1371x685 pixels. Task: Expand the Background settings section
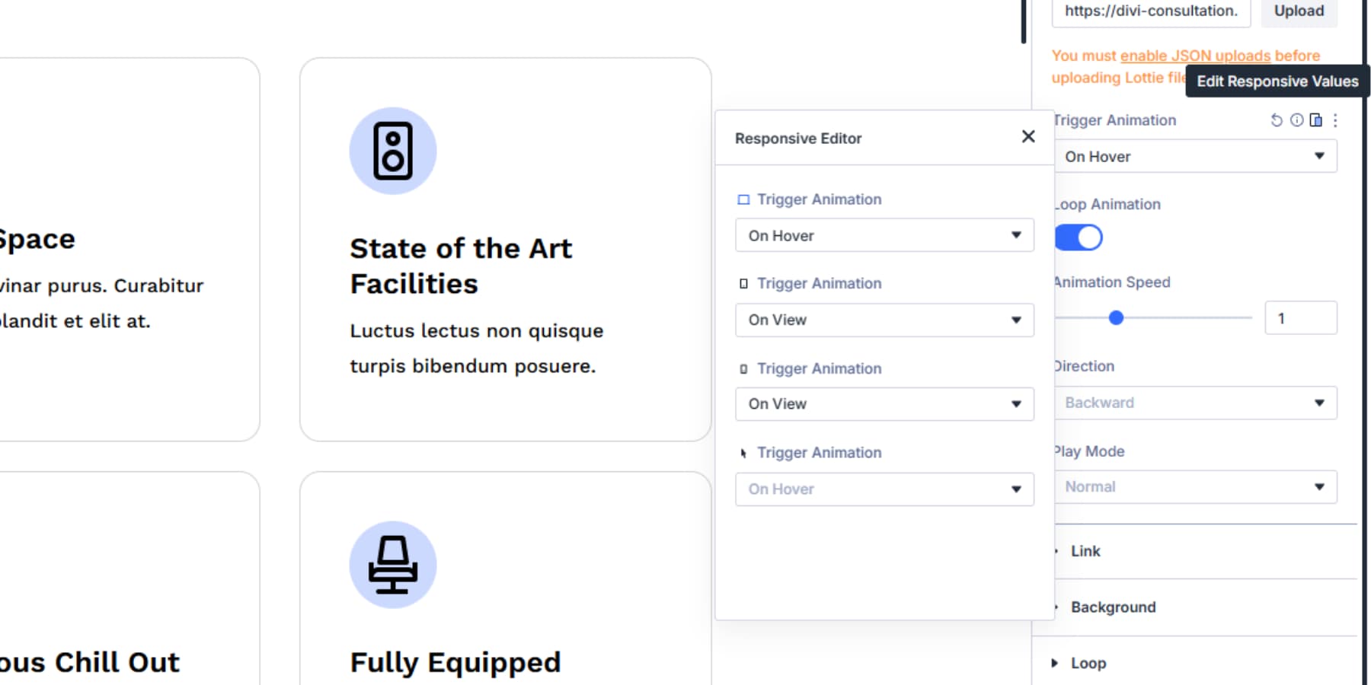pyautogui.click(x=1113, y=607)
